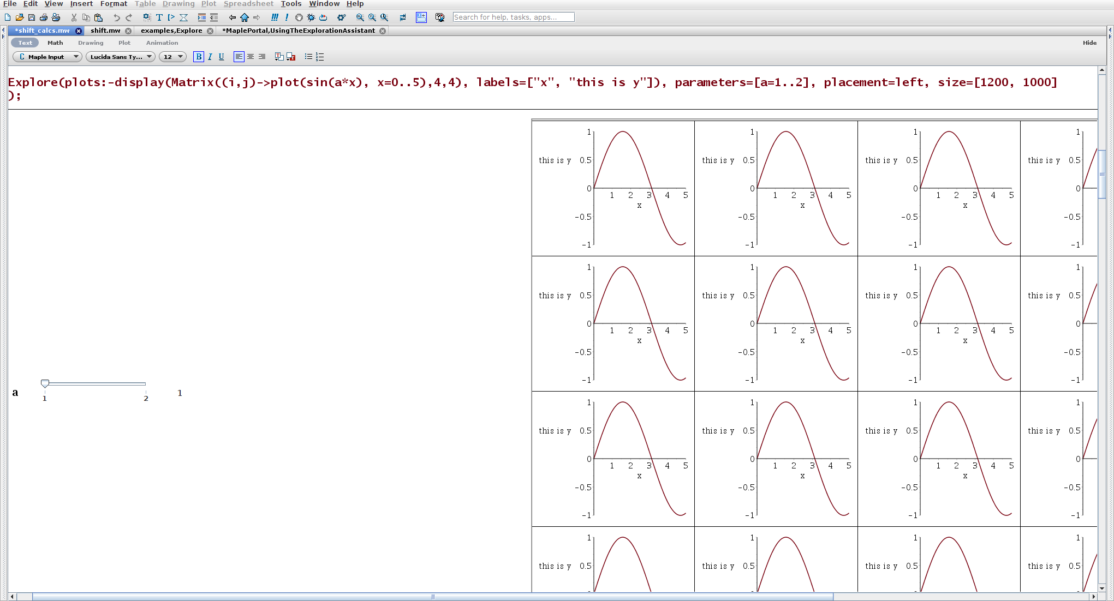Open the Insert menu
The width and height of the screenshot is (1114, 601).
click(81, 4)
